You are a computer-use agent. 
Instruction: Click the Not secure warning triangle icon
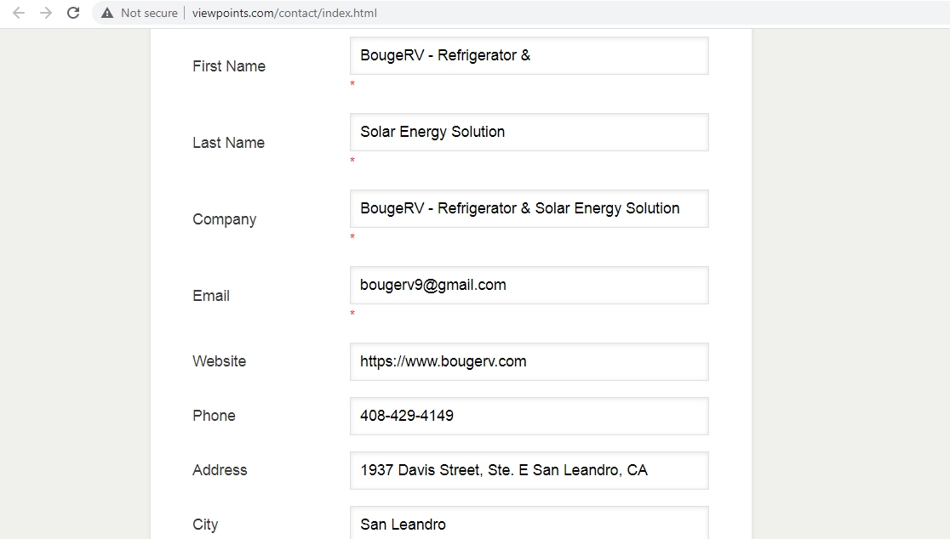click(x=107, y=13)
